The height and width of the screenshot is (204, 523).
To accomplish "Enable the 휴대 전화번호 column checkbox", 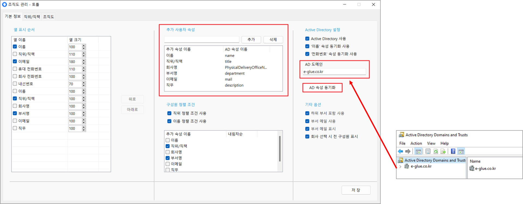I will tap(15, 69).
